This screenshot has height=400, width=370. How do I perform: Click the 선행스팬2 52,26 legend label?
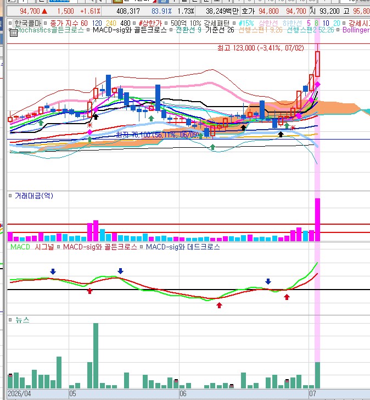pyautogui.click(x=310, y=30)
